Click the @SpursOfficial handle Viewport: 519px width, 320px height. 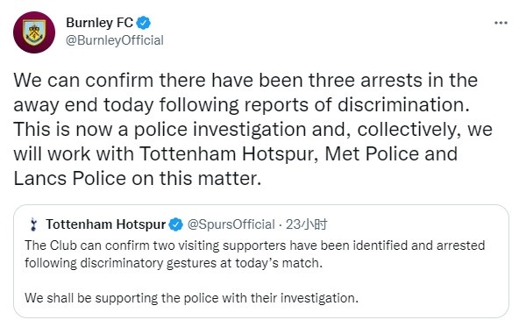(231, 224)
